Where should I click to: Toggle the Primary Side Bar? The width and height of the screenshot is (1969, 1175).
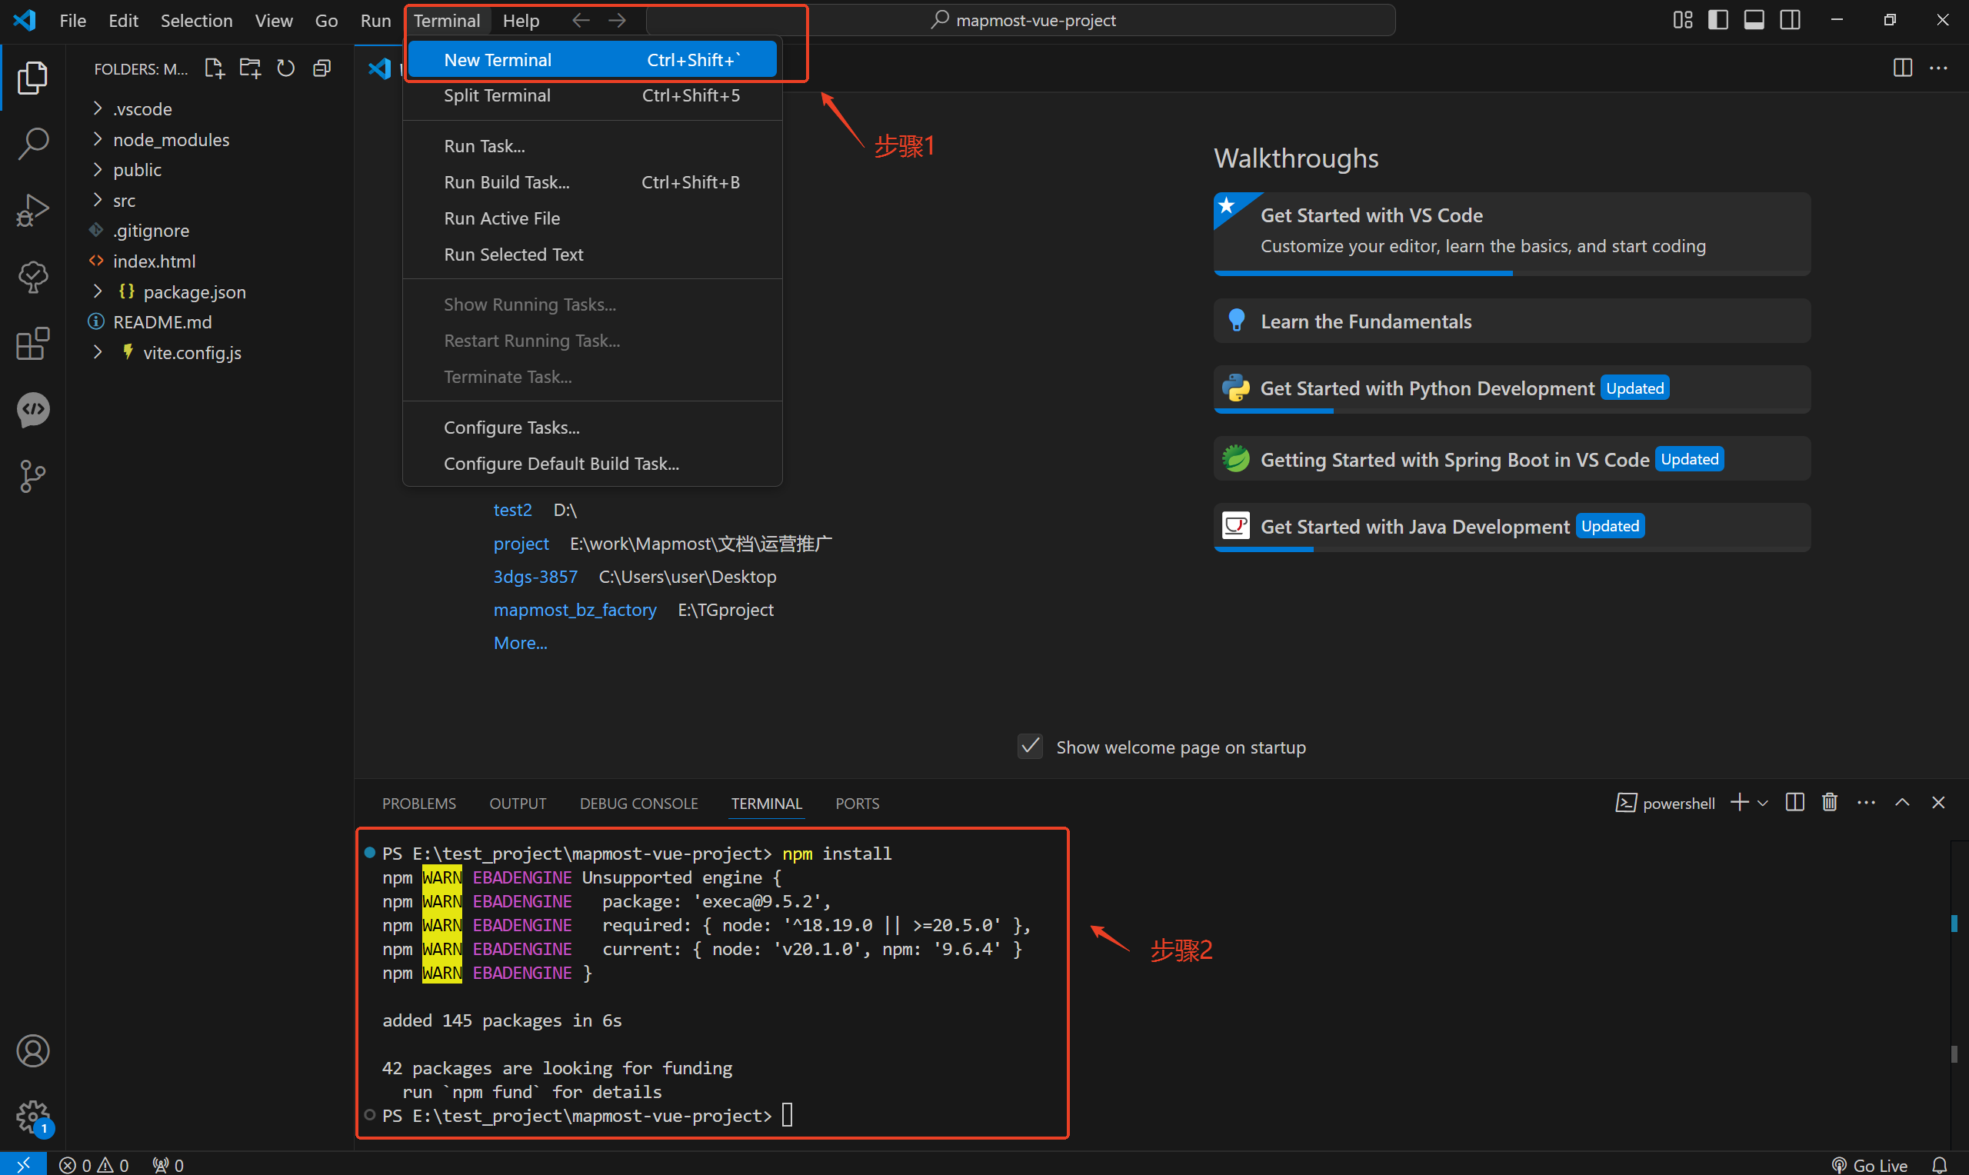pos(1718,20)
